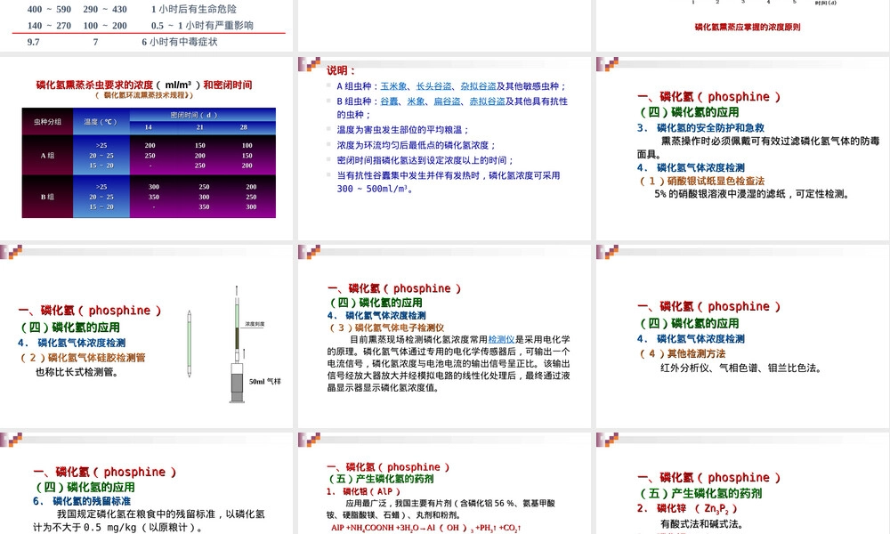Click the text 300 ~ 500ml/m³
The width and height of the screenshot is (890, 534).
(375, 189)
